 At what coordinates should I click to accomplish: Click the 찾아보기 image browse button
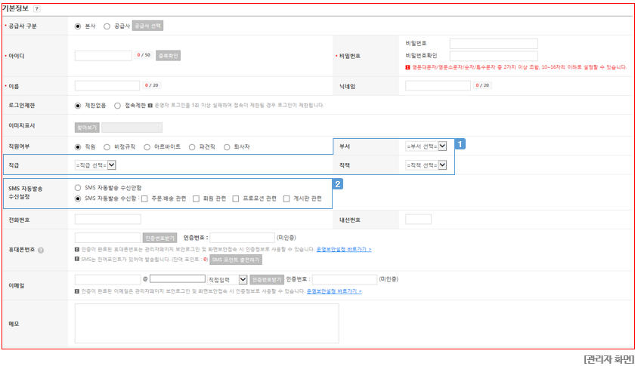[x=87, y=128]
